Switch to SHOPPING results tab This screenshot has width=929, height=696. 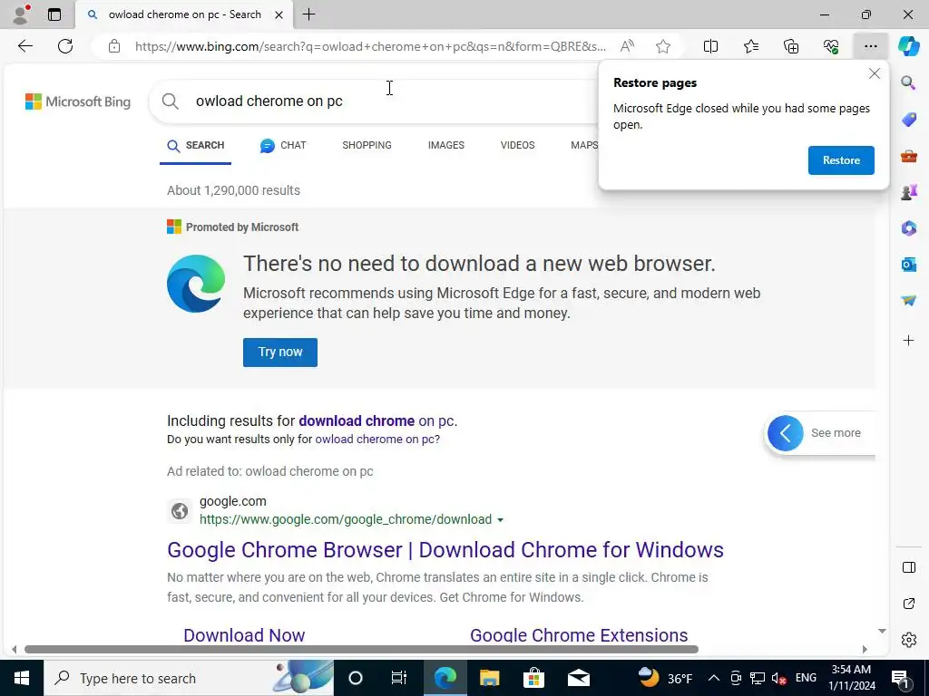pyautogui.click(x=367, y=145)
